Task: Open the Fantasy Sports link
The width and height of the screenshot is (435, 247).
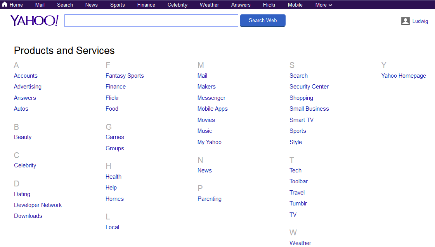Action: point(125,75)
